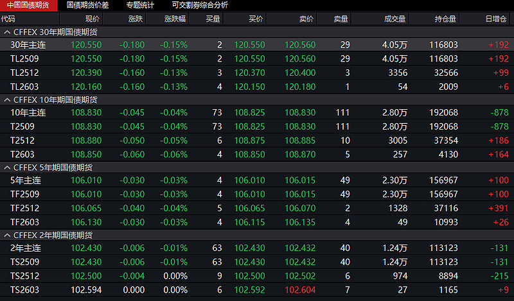Viewport: 514px width, 301px height.
Task: Click T2603 ask price 108.870
Action: tap(300, 155)
